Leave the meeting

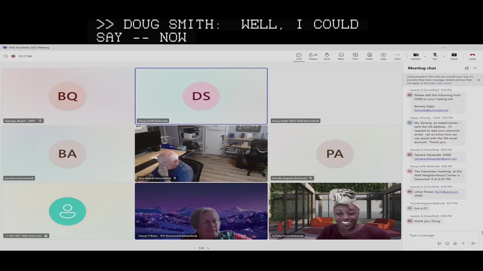(x=472, y=56)
